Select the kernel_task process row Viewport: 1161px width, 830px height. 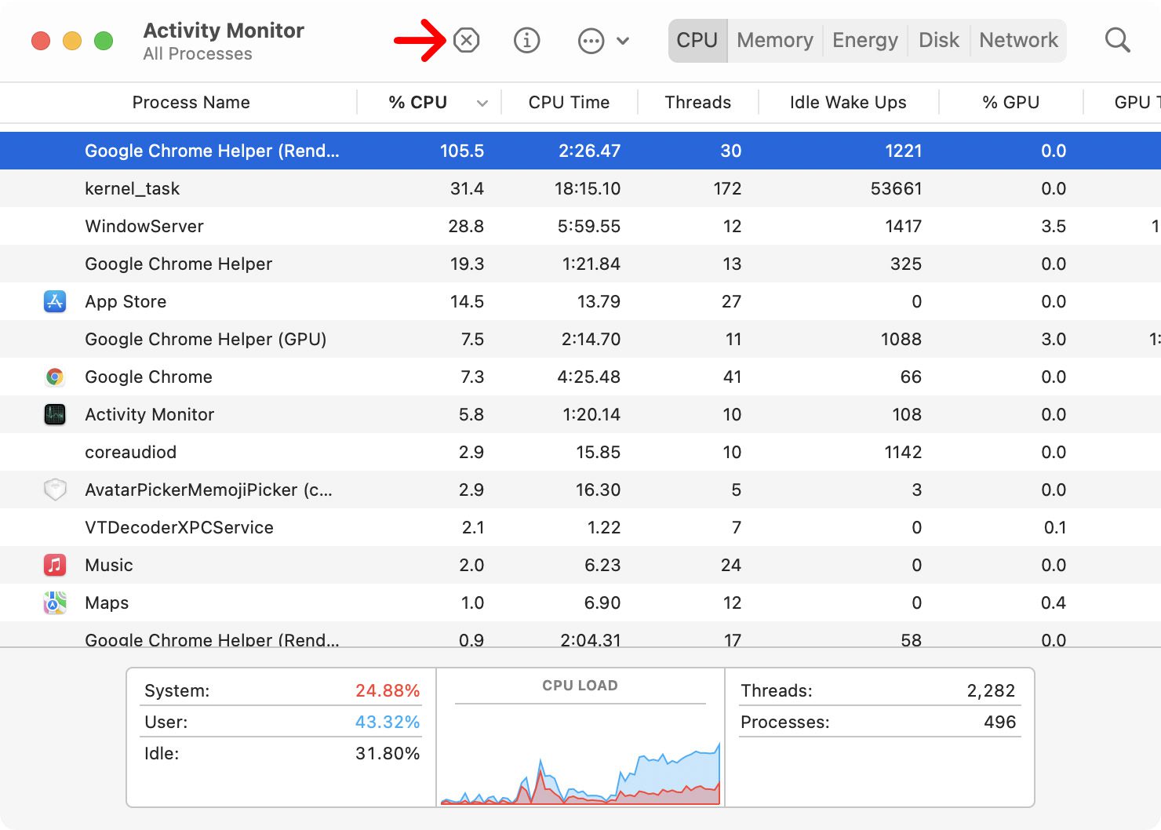pyautogui.click(x=580, y=188)
